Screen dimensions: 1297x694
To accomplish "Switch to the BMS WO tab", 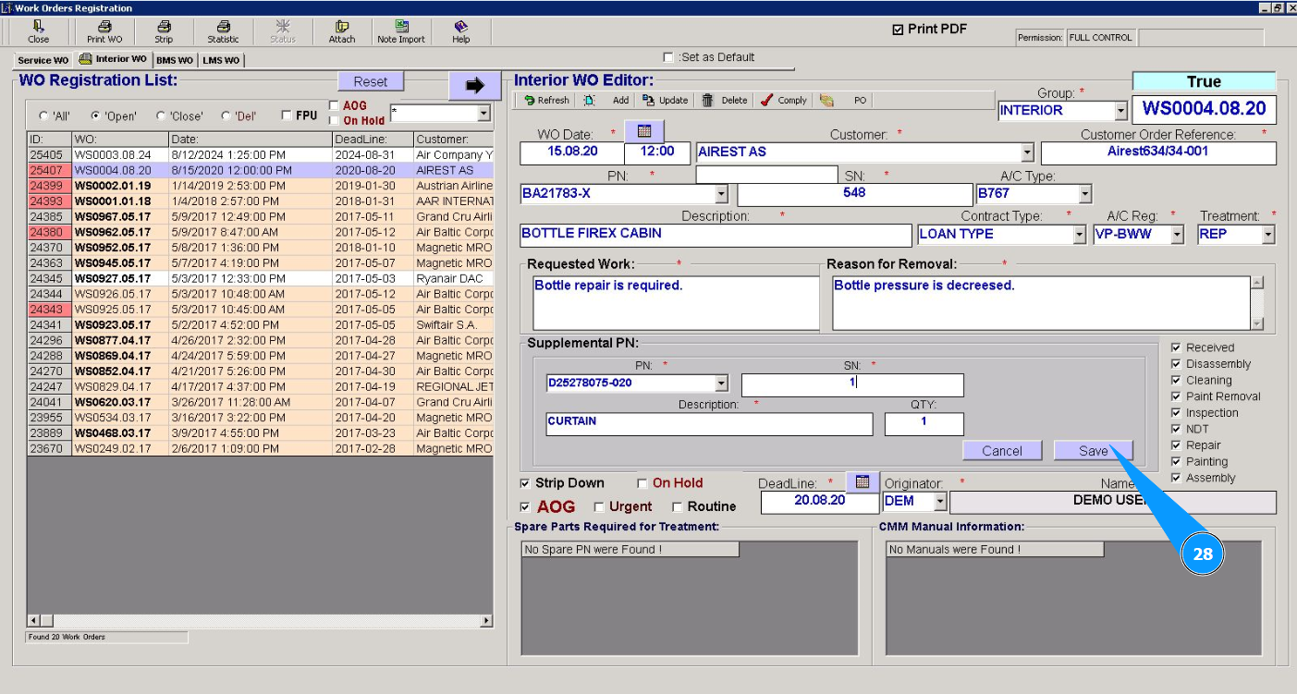I will coord(175,61).
